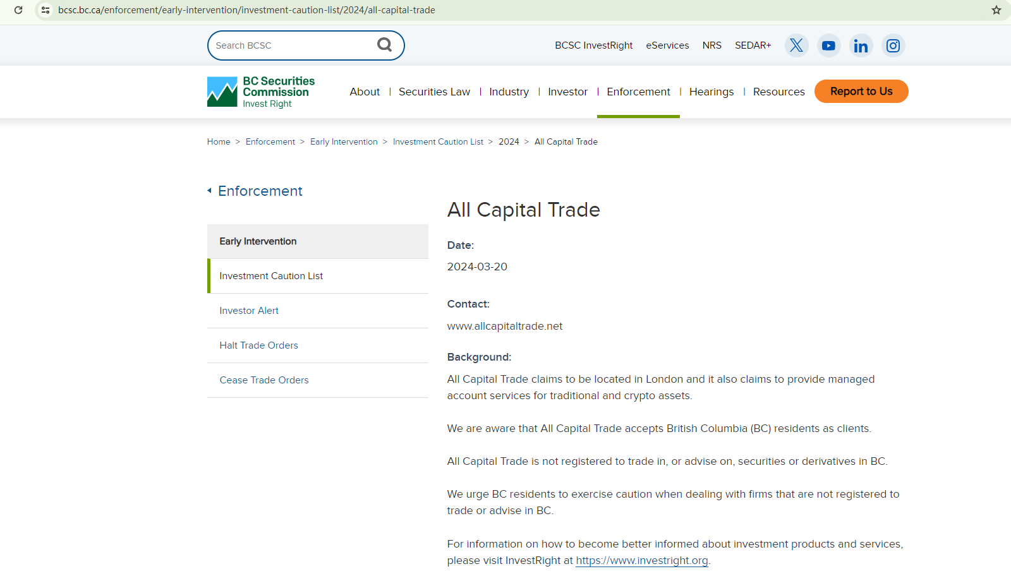Go to Investment Caution List breadcrumb
The width and height of the screenshot is (1011, 576).
(438, 142)
